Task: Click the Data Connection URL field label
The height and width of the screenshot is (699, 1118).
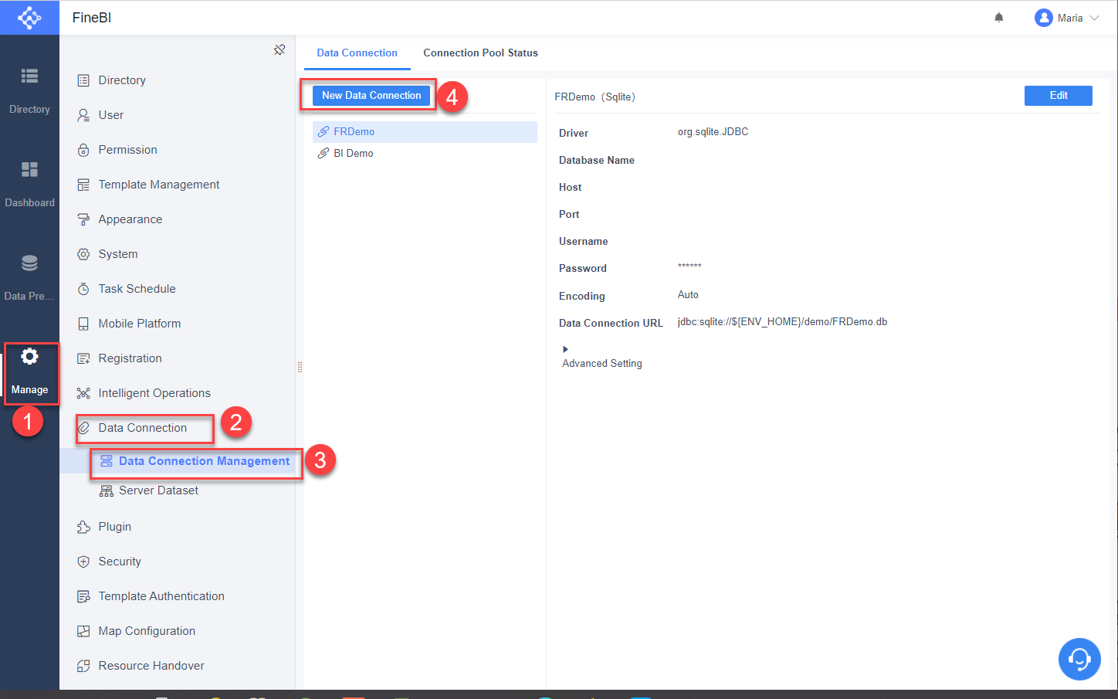Action: coord(611,323)
